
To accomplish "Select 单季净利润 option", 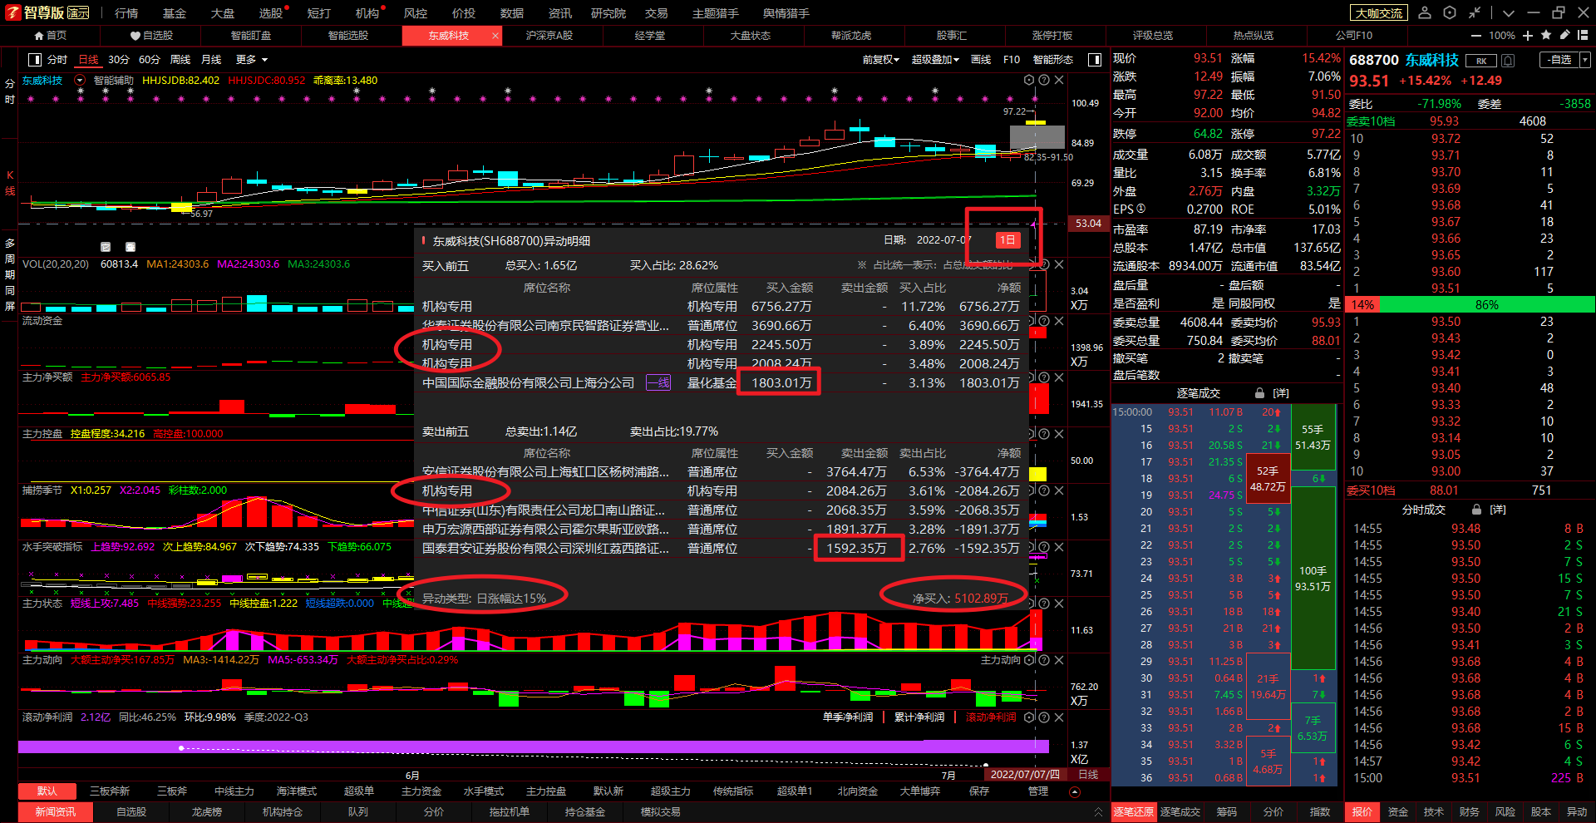I will (848, 717).
